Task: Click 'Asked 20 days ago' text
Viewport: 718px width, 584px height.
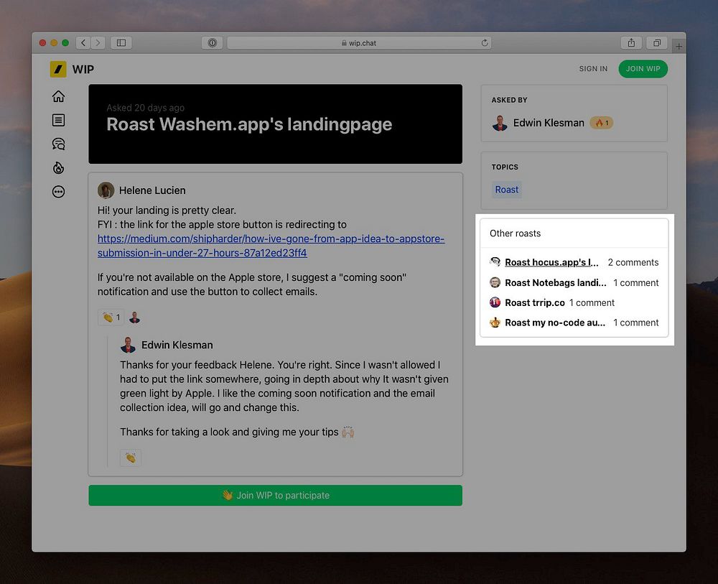Action: (145, 108)
